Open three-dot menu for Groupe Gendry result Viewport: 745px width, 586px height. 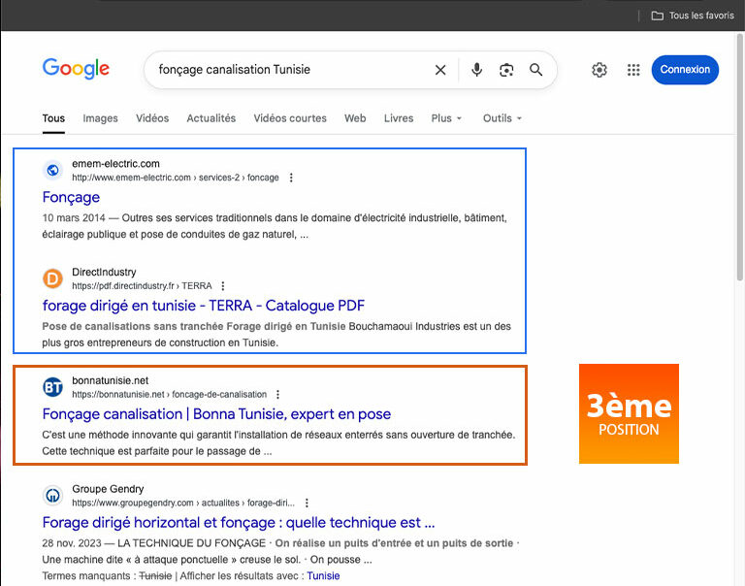coord(308,504)
